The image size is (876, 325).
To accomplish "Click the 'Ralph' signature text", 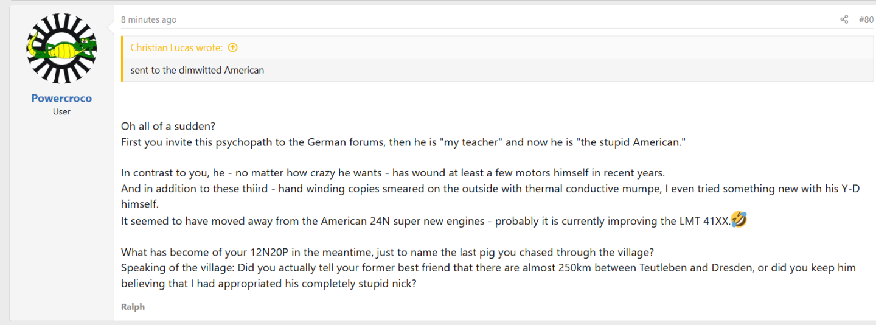I will [133, 307].
